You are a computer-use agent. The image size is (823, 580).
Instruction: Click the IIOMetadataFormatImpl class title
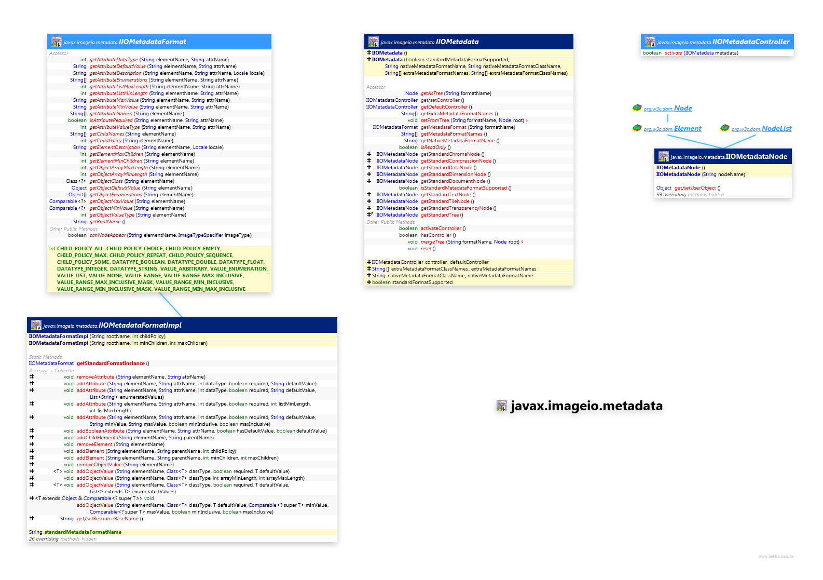140,325
